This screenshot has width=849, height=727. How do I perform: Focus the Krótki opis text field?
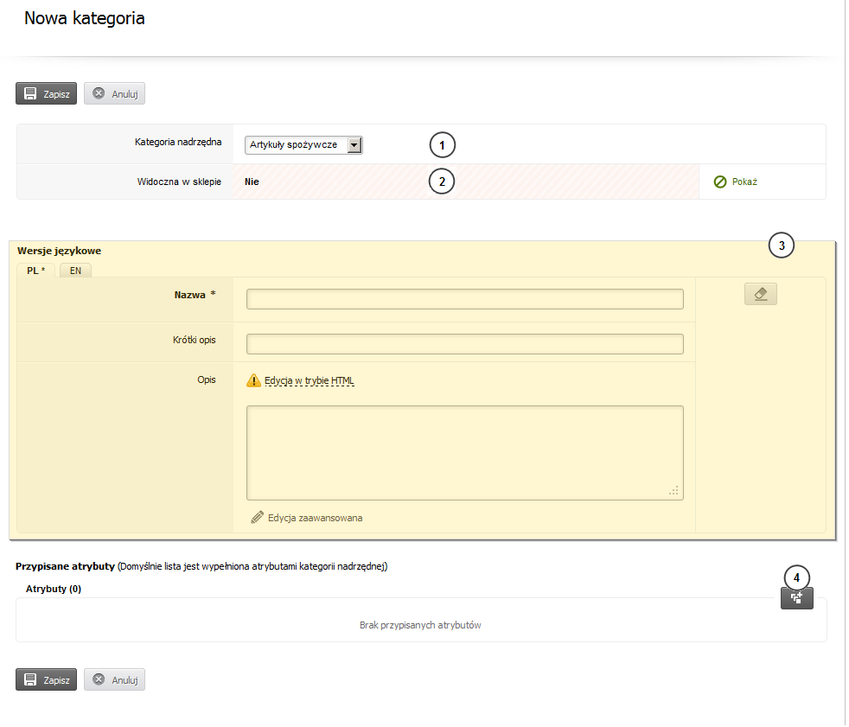coord(464,344)
